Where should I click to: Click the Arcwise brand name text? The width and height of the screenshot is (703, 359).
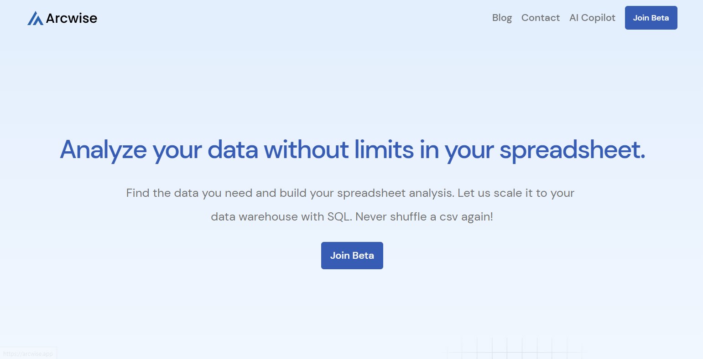click(72, 18)
